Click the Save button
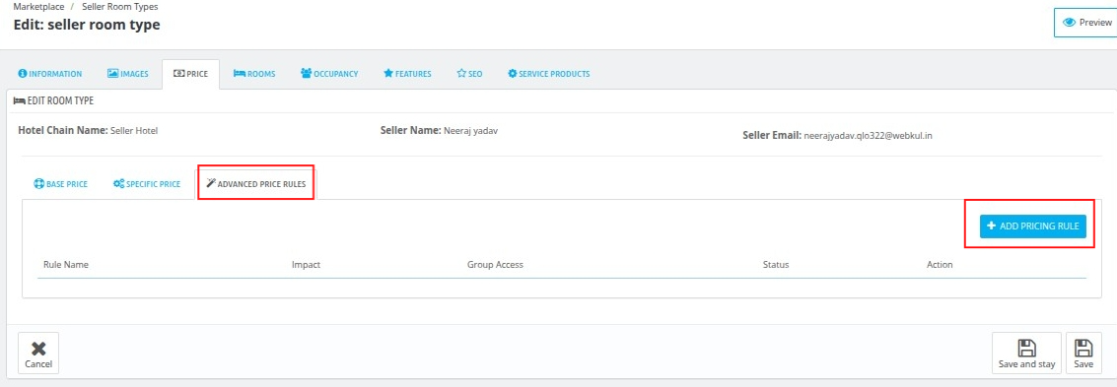The width and height of the screenshot is (1117, 387). [1083, 354]
